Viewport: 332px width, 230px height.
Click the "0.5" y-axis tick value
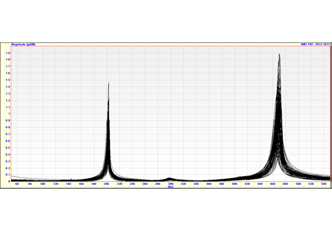(x=8, y=148)
